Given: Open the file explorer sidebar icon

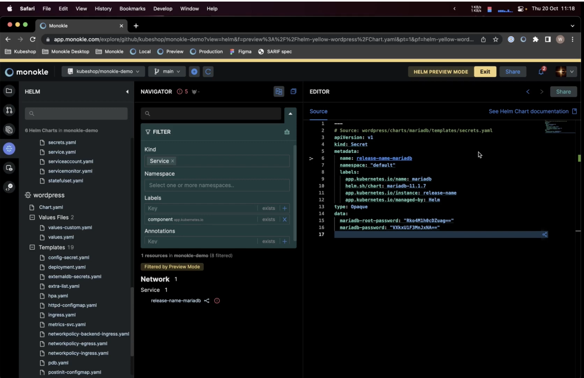Looking at the screenshot, I should click(x=9, y=91).
